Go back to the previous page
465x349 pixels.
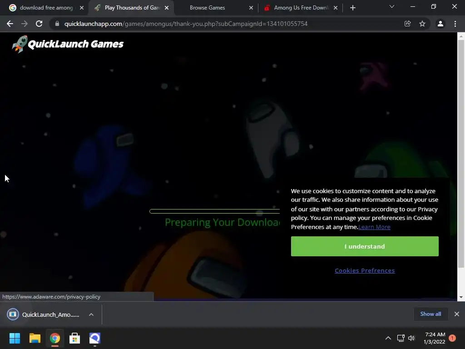point(10,24)
